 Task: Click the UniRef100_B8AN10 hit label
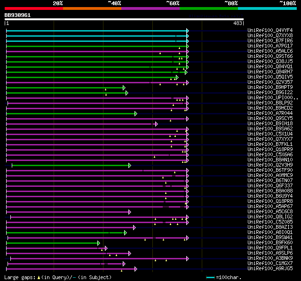click(270, 160)
